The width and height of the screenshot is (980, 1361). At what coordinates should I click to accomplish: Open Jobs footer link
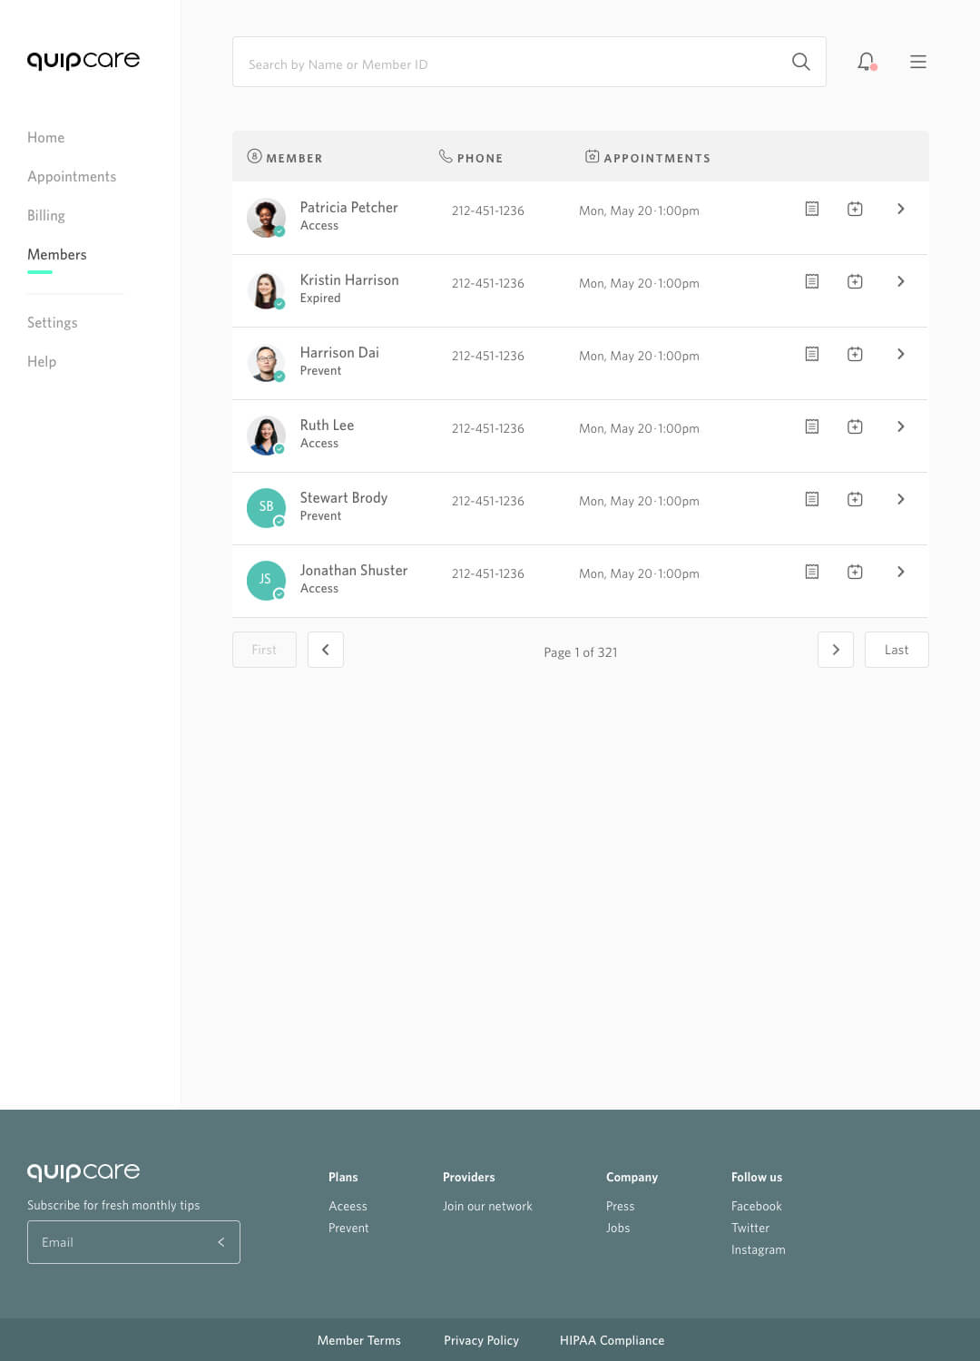[618, 1229]
